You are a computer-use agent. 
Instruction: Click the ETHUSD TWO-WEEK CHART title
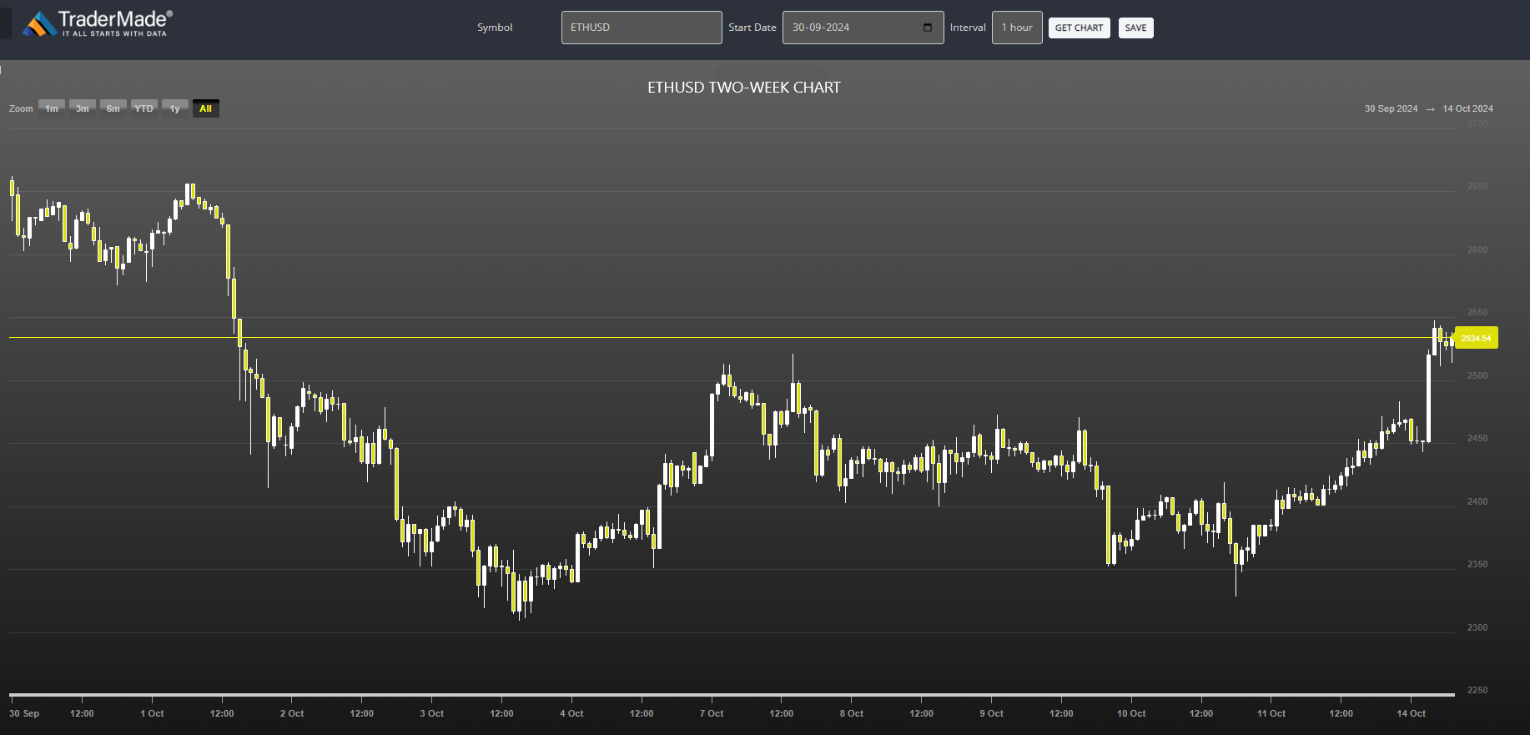point(744,88)
